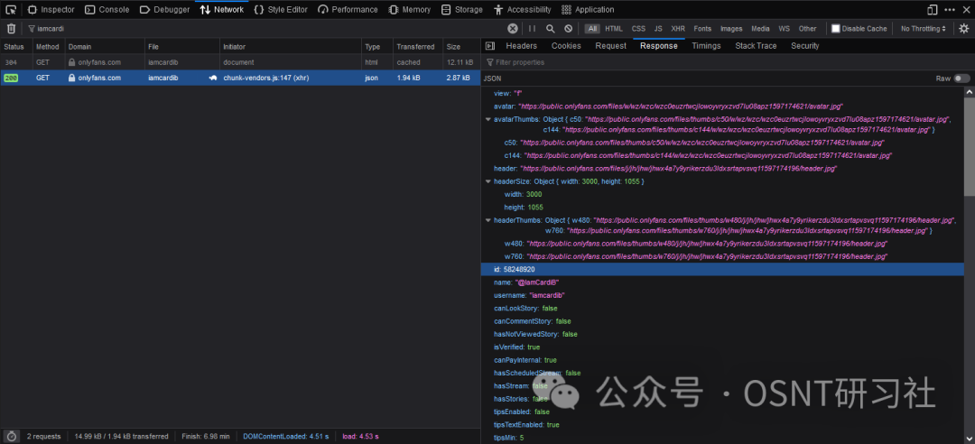
Task: Filter requests by WS
Action: tap(785, 29)
